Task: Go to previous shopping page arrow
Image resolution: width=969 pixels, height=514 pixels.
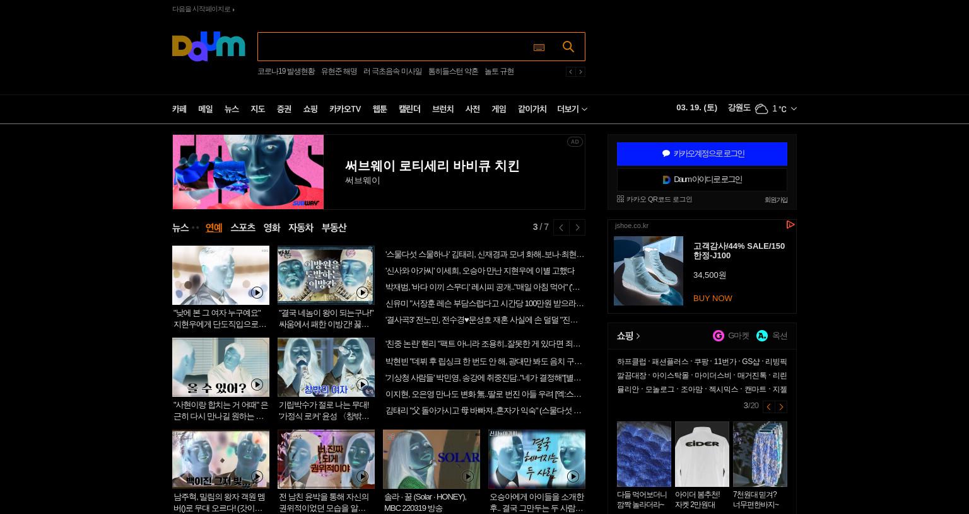Action: click(x=768, y=407)
